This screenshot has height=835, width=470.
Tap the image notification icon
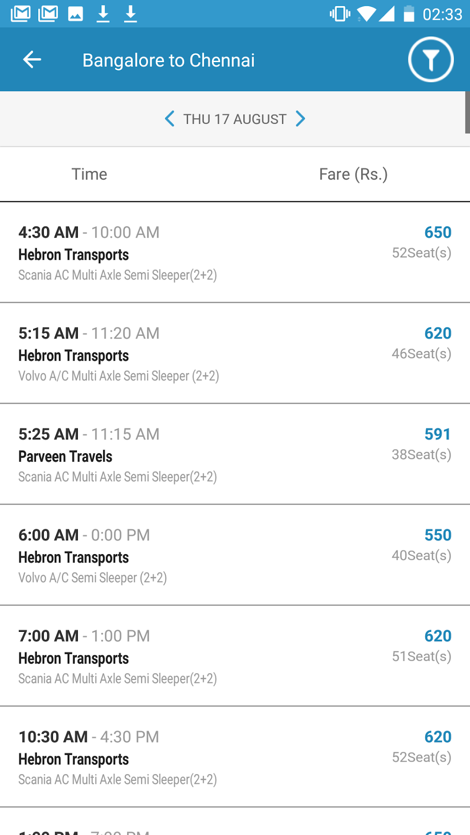tap(76, 14)
